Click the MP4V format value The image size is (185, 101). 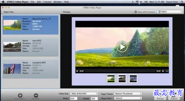(35, 24)
